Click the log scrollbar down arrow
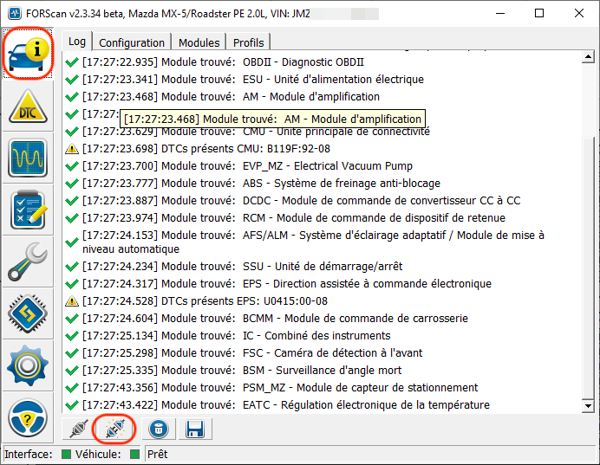Image resolution: width=600 pixels, height=465 pixels. (x=588, y=405)
